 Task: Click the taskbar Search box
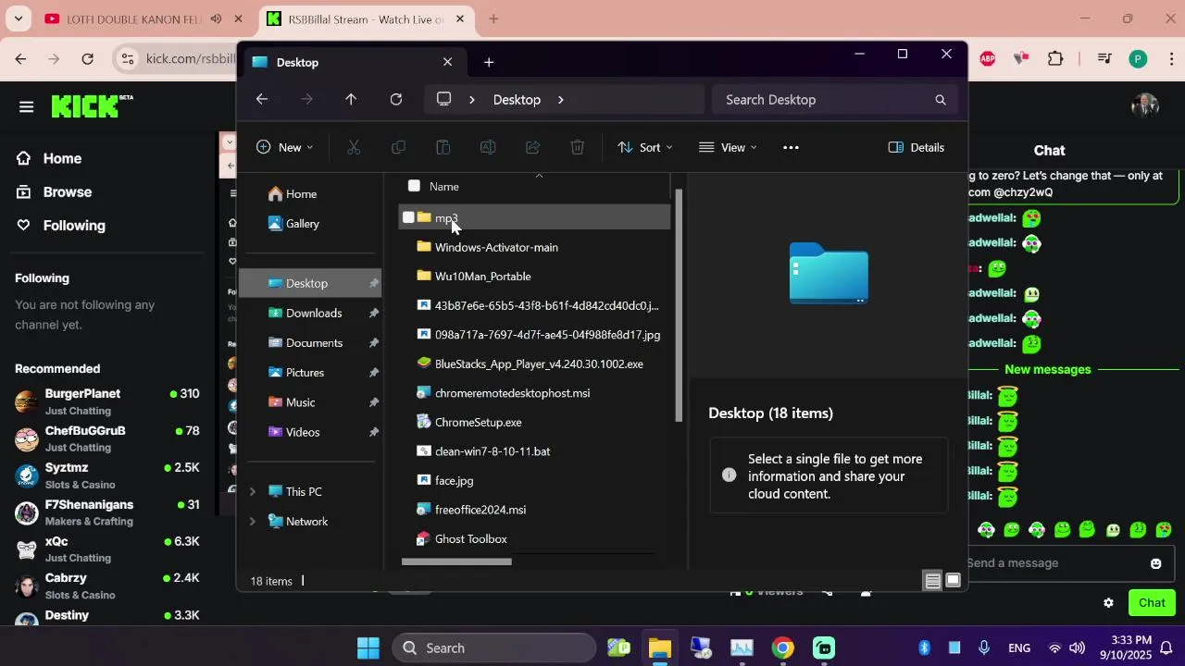[493, 647]
